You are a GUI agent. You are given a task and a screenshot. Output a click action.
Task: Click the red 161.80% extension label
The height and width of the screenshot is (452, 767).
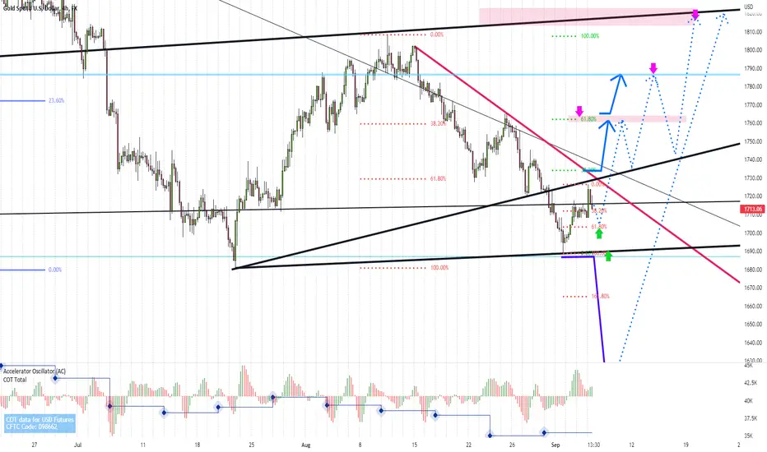600,297
